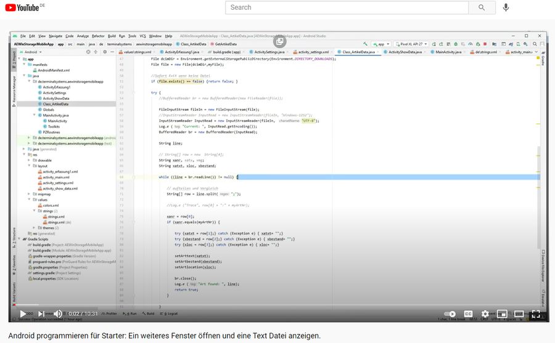
Task: Start voice search with microphone
Action: pos(506,7)
